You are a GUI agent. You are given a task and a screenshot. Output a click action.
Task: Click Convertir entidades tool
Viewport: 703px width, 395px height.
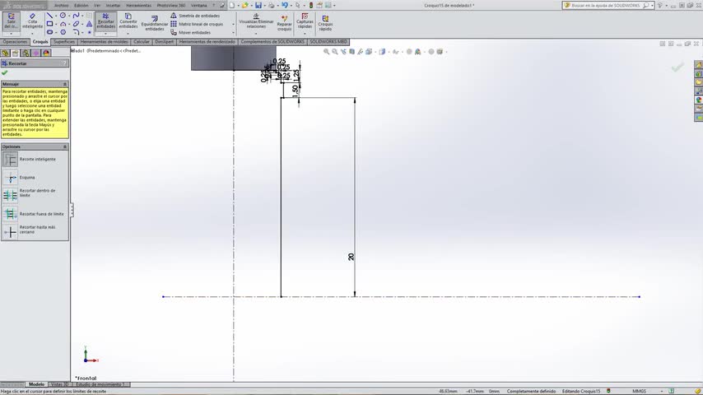[128, 21]
